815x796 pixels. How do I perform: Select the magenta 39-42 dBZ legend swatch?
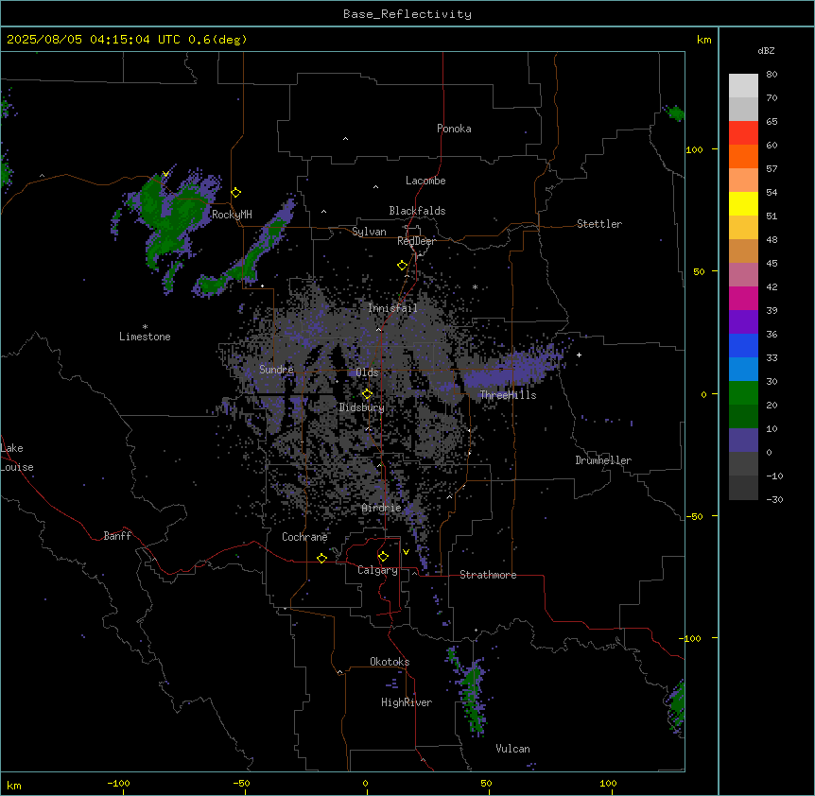point(743,298)
